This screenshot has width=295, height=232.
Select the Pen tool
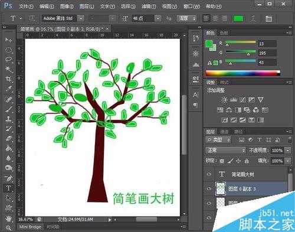(8, 179)
